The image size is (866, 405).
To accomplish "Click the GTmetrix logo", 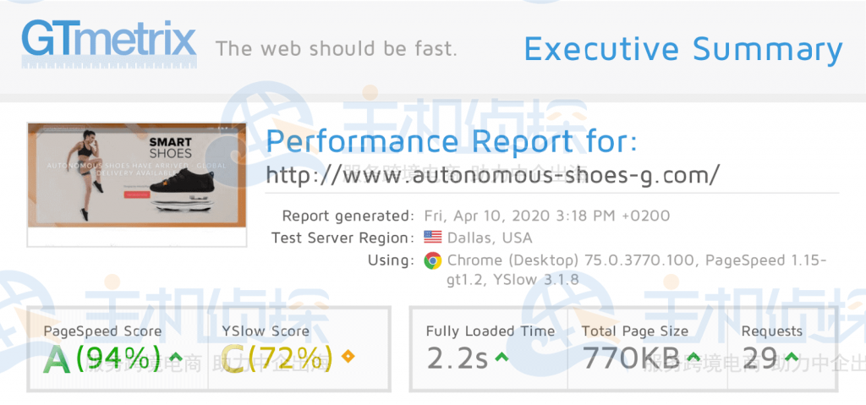I will point(108,43).
